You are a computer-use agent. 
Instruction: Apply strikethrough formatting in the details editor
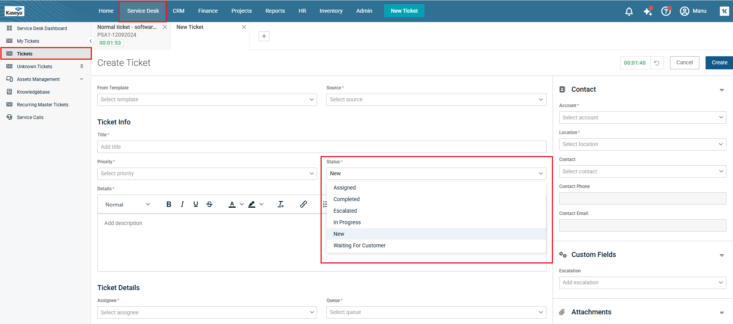[209, 204]
